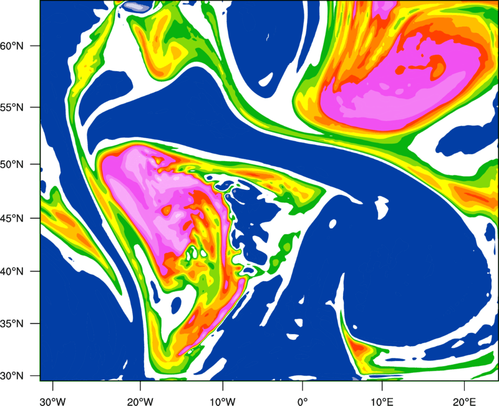The width and height of the screenshot is (499, 406).
Task: Click the 40°N latitude label
Action: (x=12, y=271)
